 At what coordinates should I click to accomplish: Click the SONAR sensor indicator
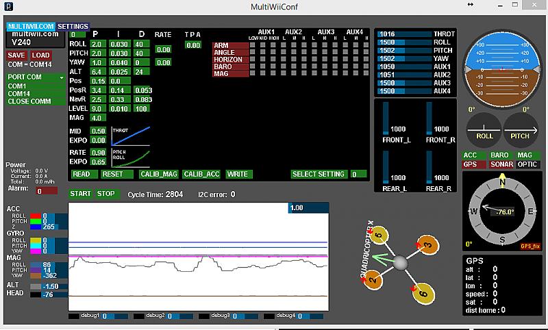[x=501, y=164]
